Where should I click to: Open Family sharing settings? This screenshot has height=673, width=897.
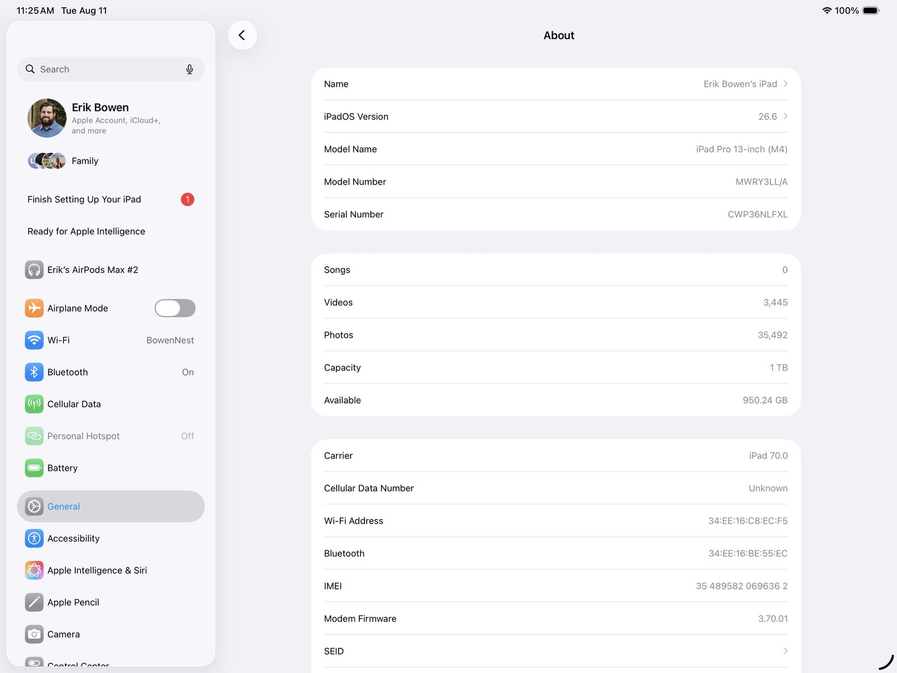[111, 161]
